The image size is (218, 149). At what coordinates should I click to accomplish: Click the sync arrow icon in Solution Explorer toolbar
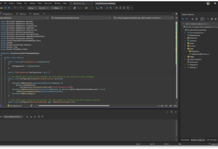point(208,19)
